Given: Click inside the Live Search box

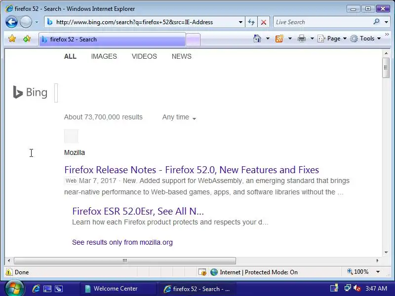Looking at the screenshot, I should click(322, 22).
